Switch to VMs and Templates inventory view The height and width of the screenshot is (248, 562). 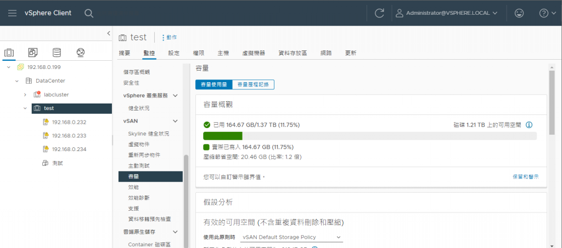click(33, 53)
